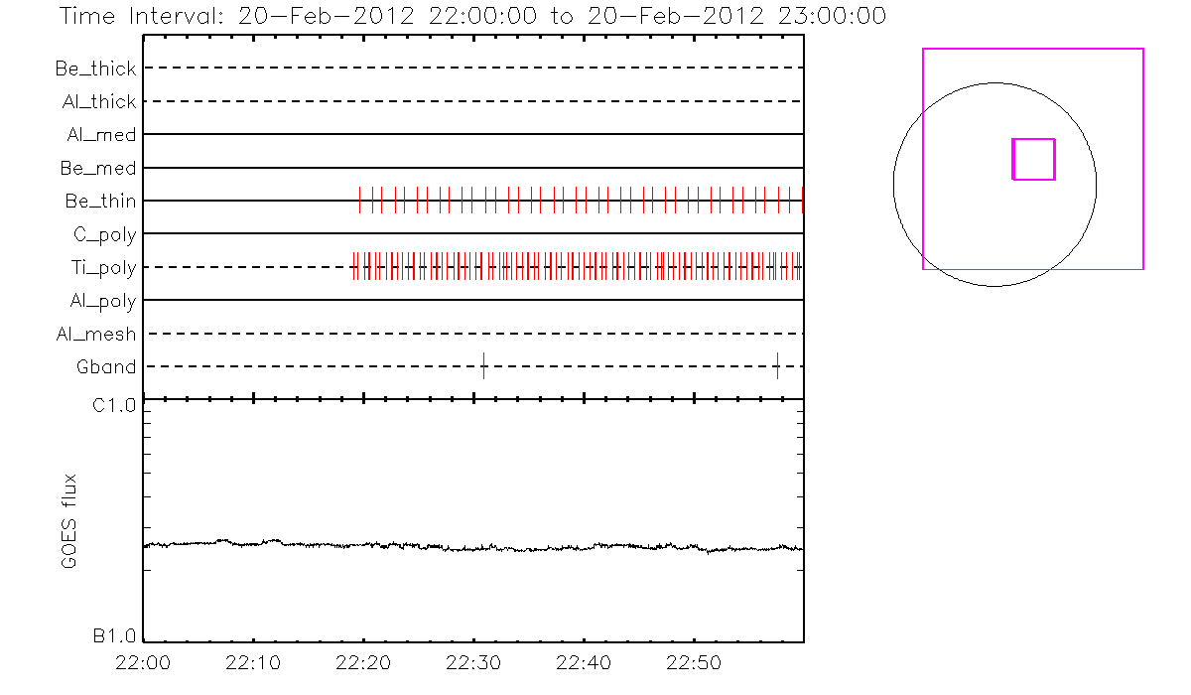Click the small magenta field-of-view square

pos(1033,159)
